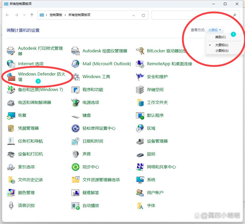Expand the address bar history dropdown chevron
This screenshot has height=224, width=245.
133,15
